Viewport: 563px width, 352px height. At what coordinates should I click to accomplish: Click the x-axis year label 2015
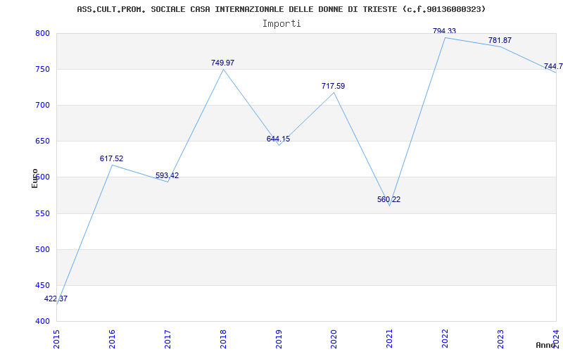[x=56, y=339]
